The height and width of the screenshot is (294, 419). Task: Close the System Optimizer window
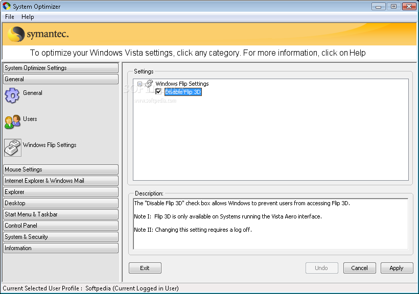pyautogui.click(x=409, y=7)
